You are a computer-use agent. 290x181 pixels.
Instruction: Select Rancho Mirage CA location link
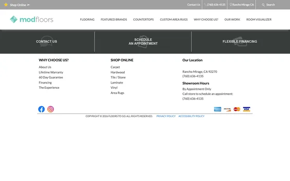point(243,5)
